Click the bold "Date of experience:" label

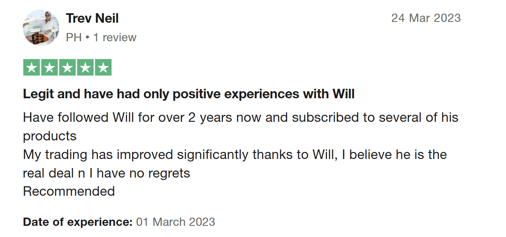78,222
